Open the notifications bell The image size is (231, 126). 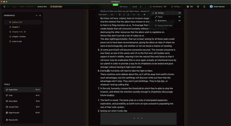(204, 7)
